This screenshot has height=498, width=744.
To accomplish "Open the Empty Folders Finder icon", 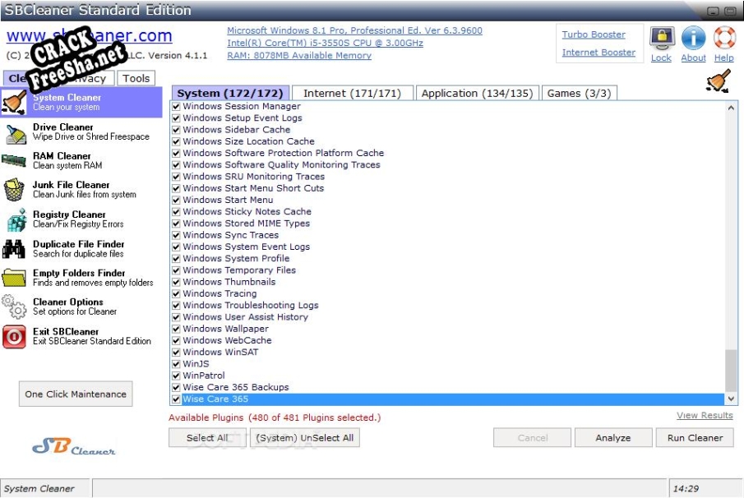I will [x=14, y=279].
